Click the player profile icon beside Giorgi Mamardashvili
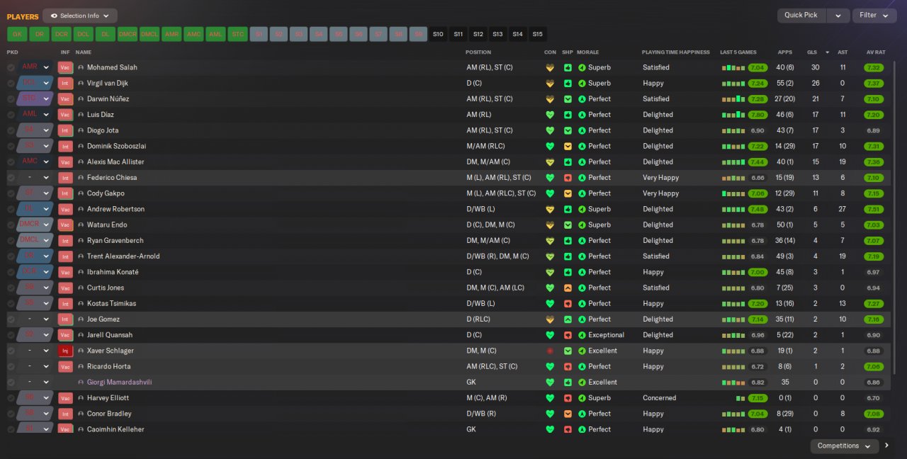The image size is (907, 459). [x=81, y=382]
